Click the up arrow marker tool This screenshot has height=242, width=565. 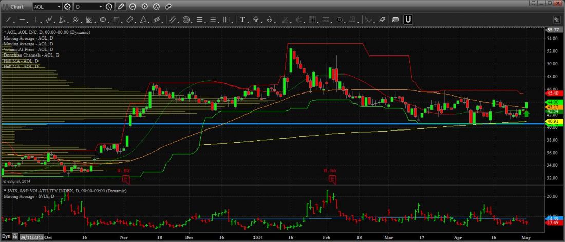[x=256, y=20]
